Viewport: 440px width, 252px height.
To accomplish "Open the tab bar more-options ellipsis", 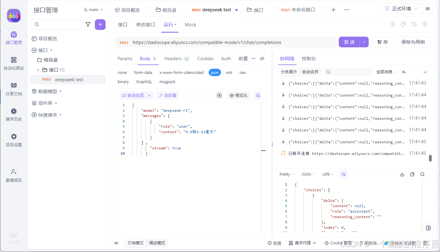I will [347, 10].
